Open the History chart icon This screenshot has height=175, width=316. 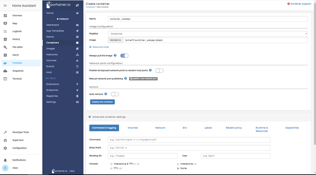coord(5,39)
